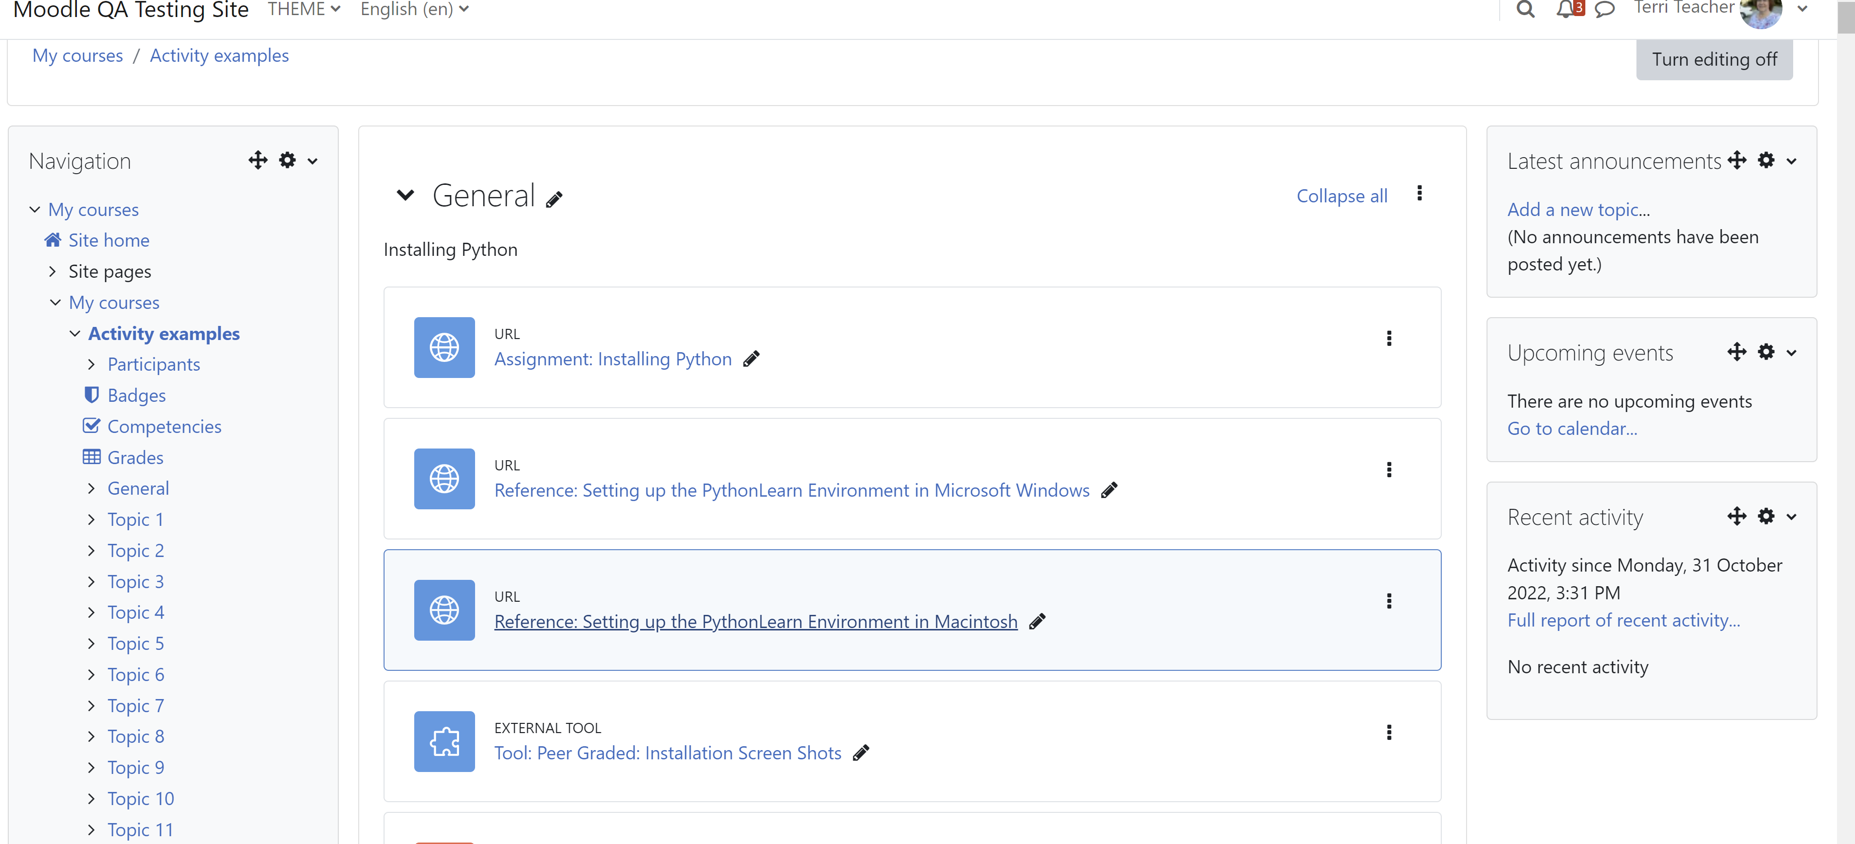
Task: Click Macintosh reference globe icon
Action: coord(444,610)
